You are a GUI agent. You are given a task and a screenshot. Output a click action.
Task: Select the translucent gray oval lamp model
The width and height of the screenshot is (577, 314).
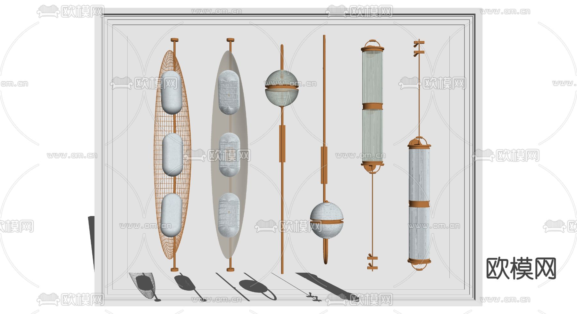click(x=230, y=155)
